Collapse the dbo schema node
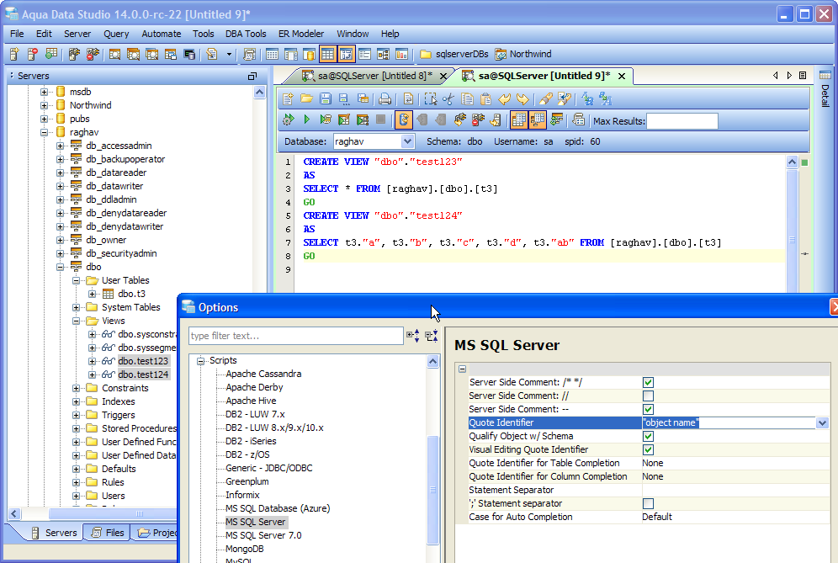838x563 pixels. (x=61, y=267)
